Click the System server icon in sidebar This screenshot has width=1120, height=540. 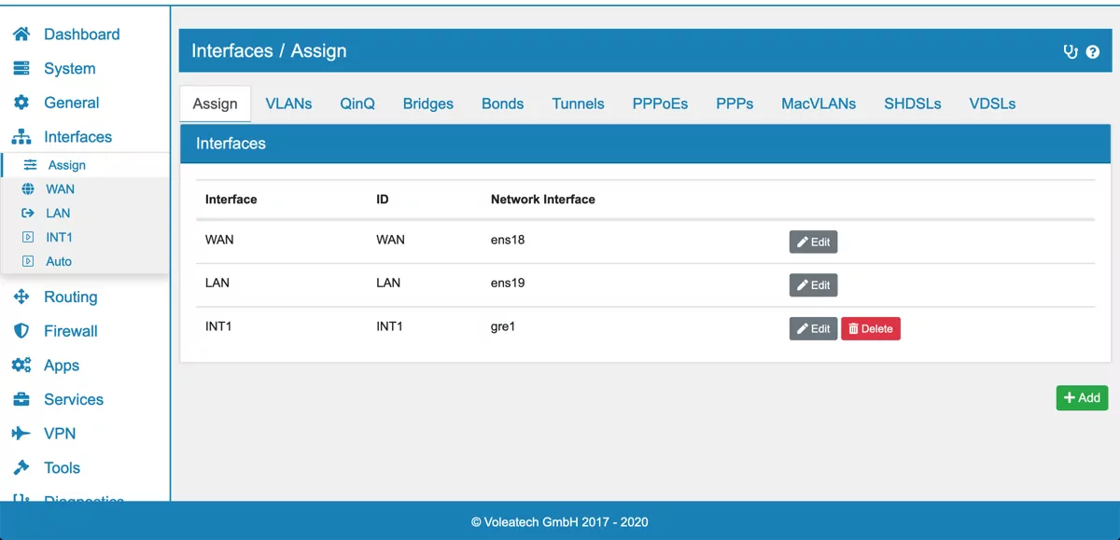tap(21, 69)
